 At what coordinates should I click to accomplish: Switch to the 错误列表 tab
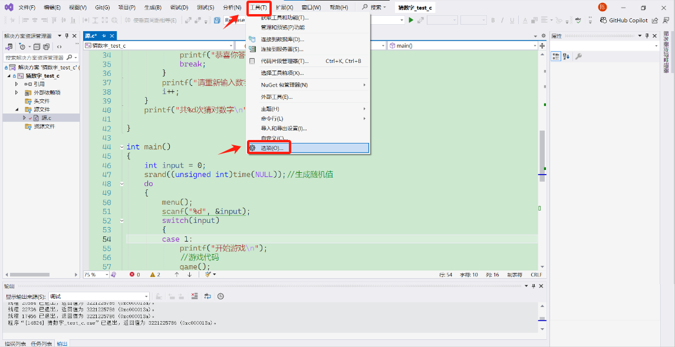15,343
